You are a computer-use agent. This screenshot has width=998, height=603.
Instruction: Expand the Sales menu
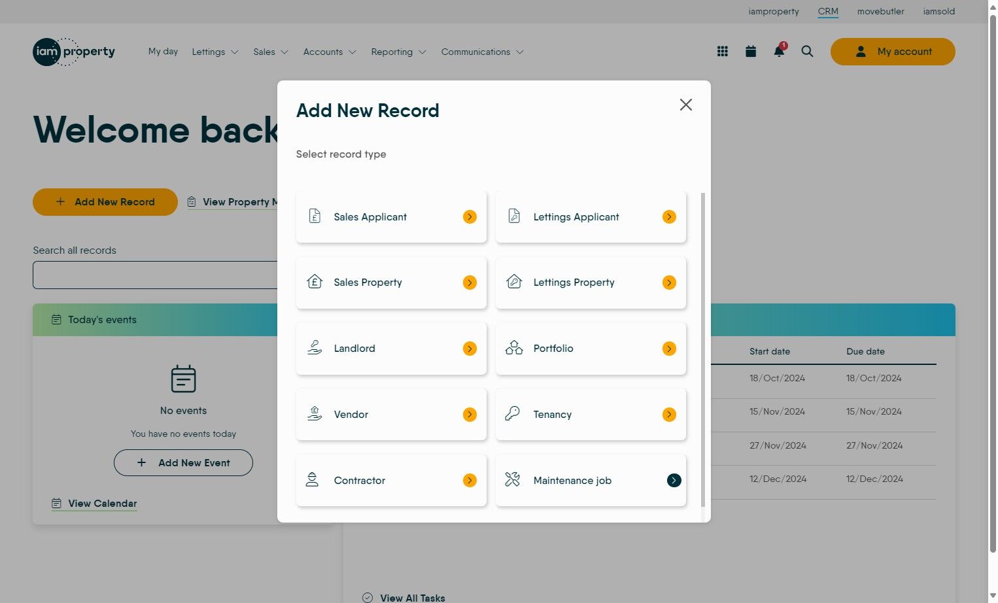(271, 52)
